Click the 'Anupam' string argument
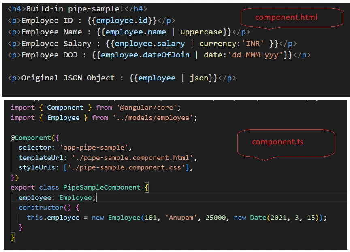This screenshot has height=252, width=350. [x=181, y=218]
